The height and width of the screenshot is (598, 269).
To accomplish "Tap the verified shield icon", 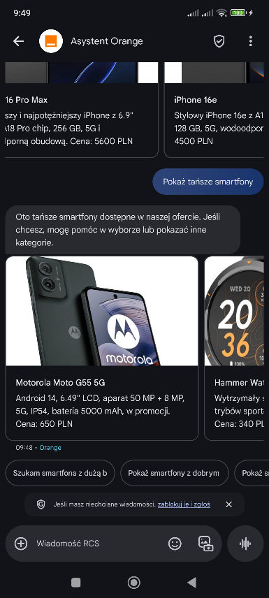I will (x=219, y=41).
